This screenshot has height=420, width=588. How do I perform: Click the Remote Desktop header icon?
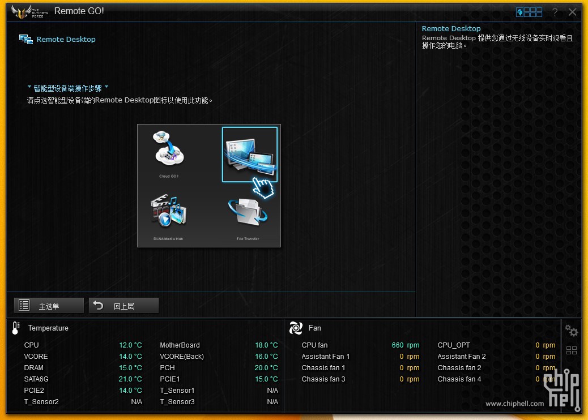26,40
